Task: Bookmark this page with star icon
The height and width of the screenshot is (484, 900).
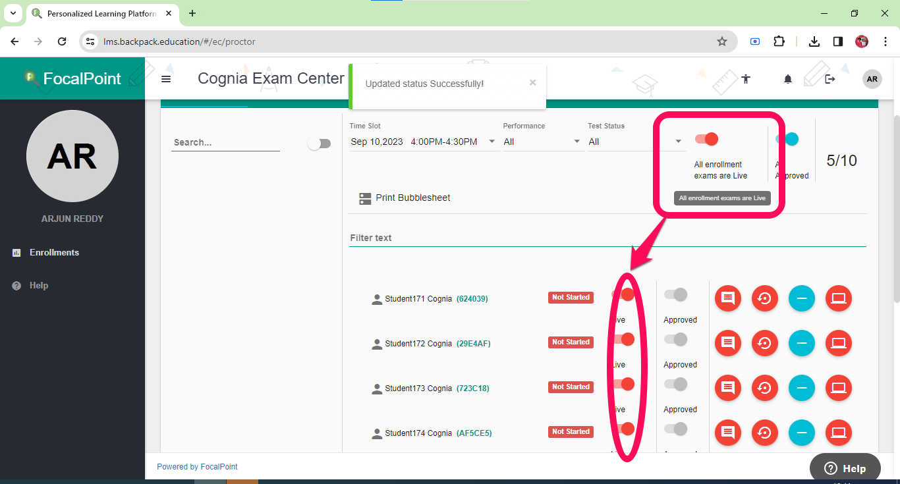Action: 722,41
